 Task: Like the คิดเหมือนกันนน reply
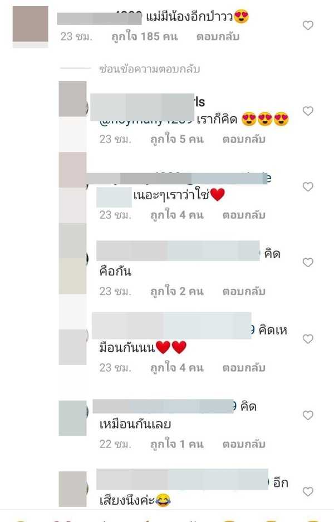308,338
